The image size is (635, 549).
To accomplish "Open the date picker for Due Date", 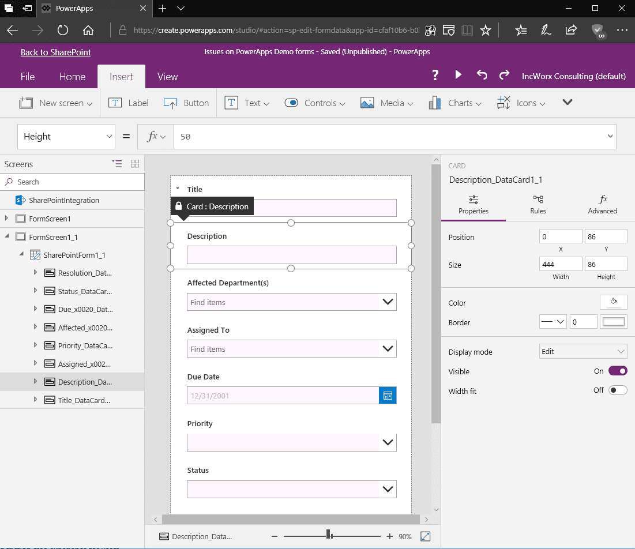I will coord(388,395).
